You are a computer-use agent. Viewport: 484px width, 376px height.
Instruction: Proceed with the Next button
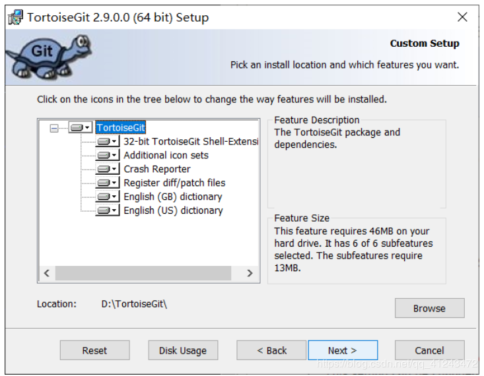coord(343,350)
